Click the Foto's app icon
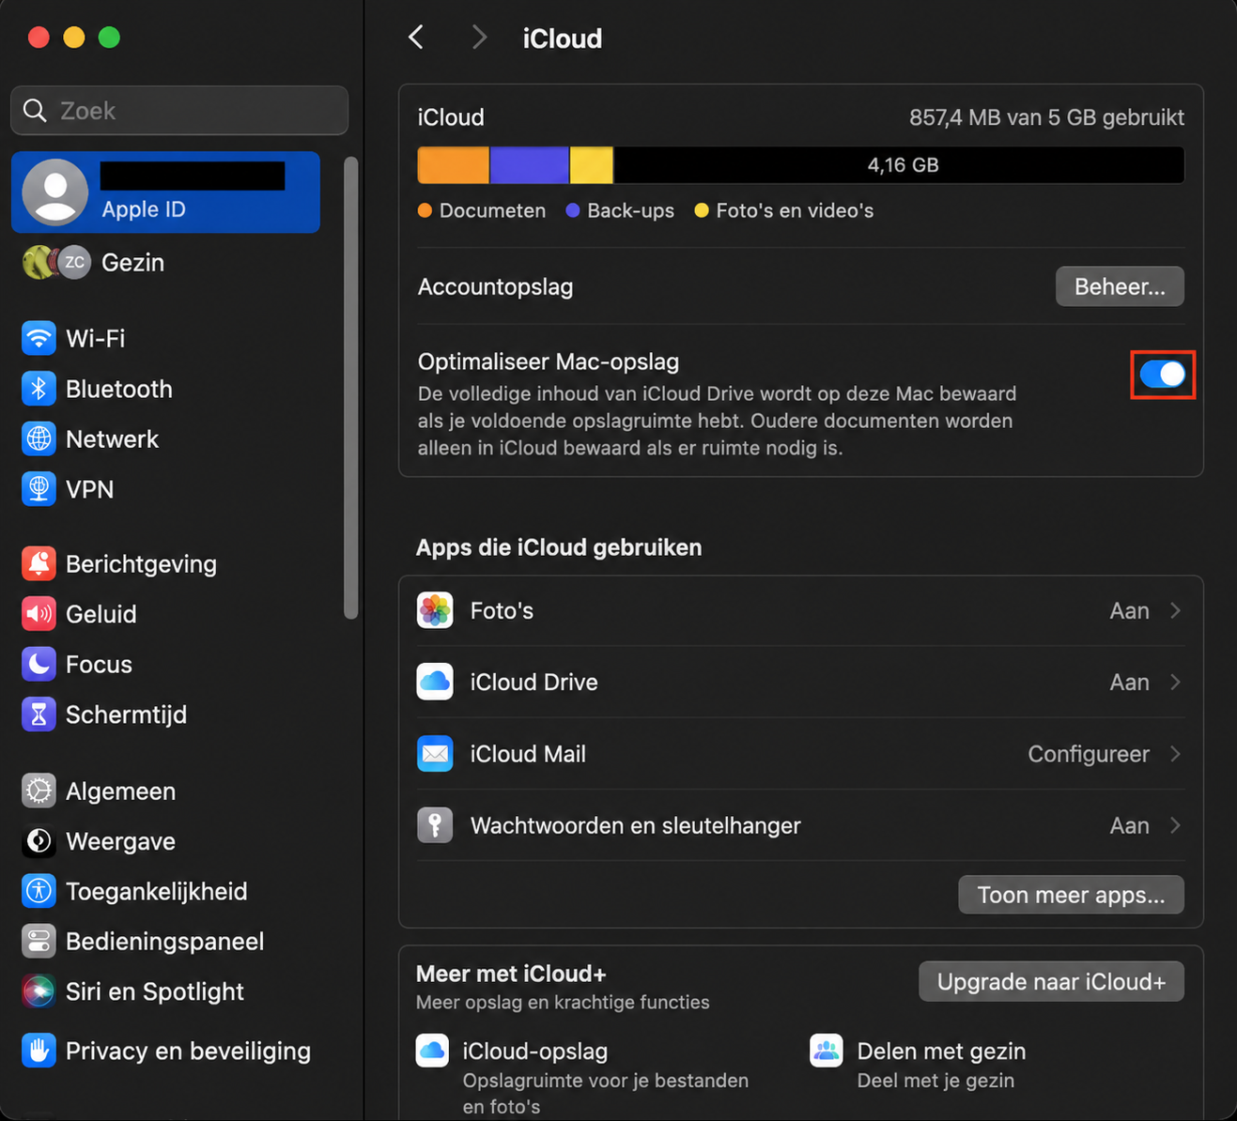The height and width of the screenshot is (1121, 1237). coord(435,610)
